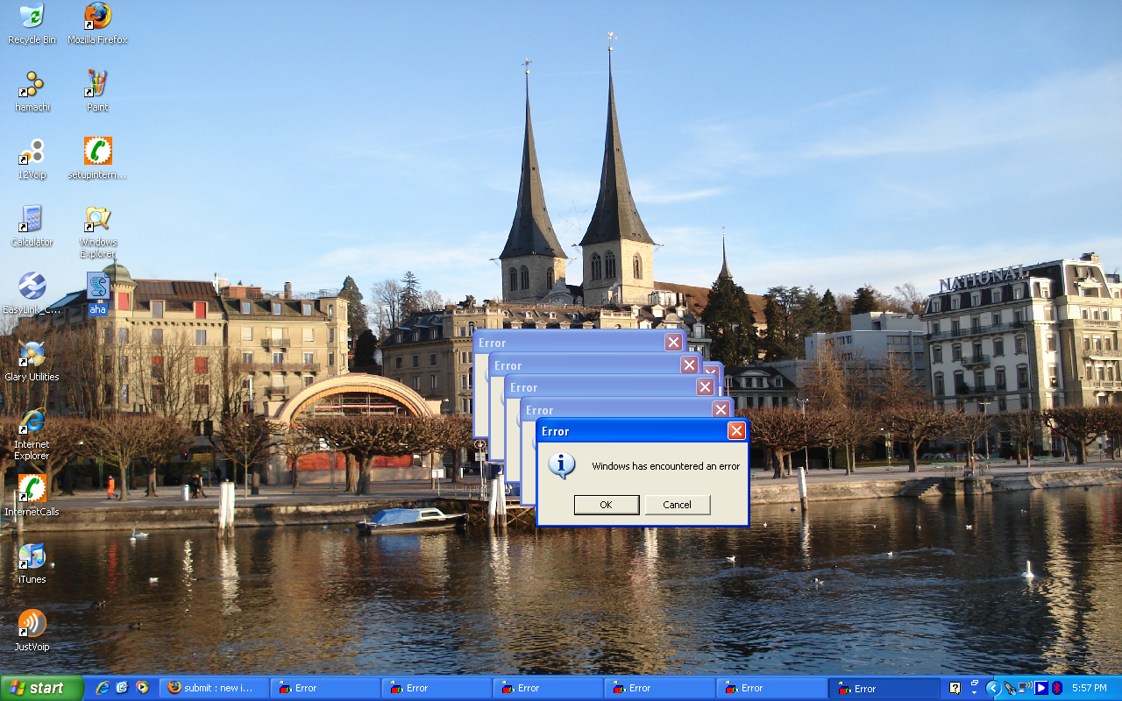The image size is (1122, 701).
Task: Launch Internet Explorer from the Quick Launch bar
Action: [x=103, y=688]
